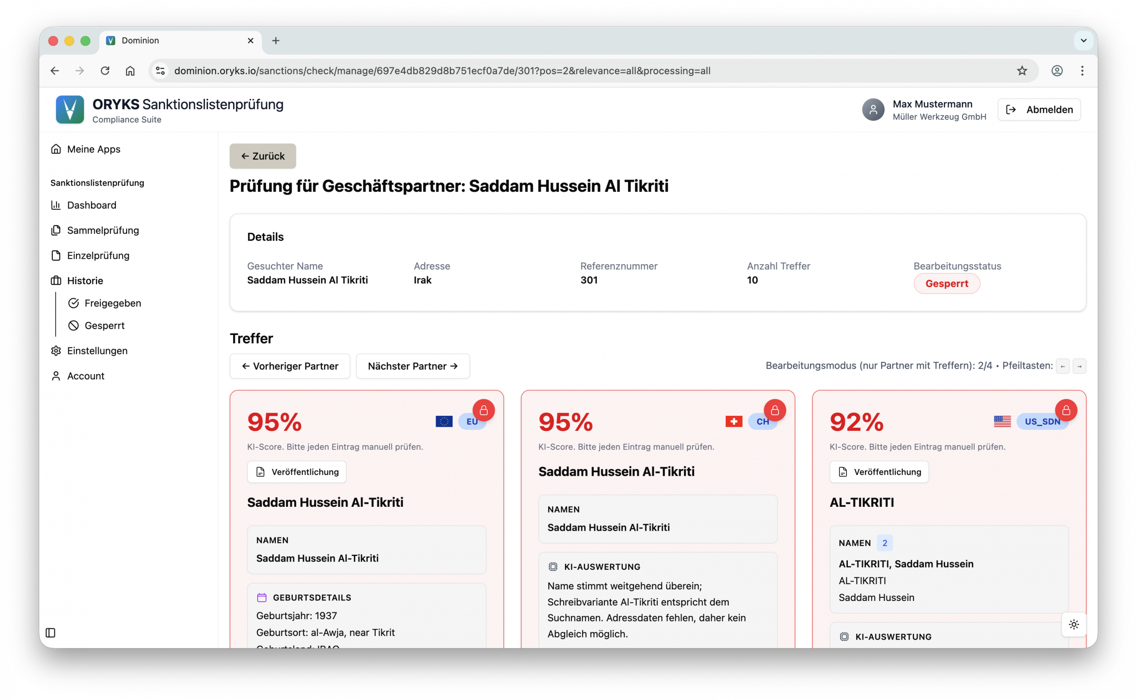Click the Zurück button
1137x700 pixels.
point(262,156)
